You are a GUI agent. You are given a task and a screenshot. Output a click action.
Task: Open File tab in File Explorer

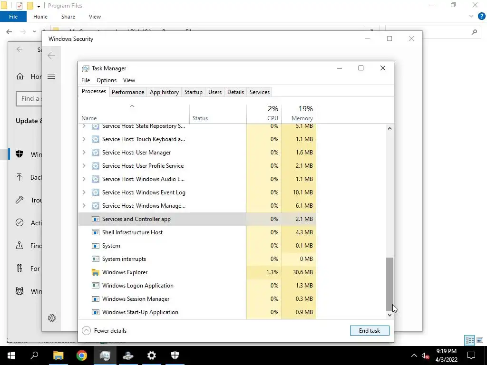(x=13, y=17)
